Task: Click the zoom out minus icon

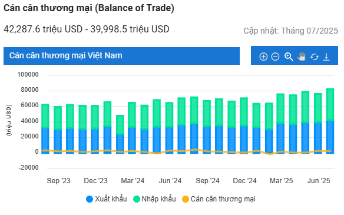Action: click(275, 57)
